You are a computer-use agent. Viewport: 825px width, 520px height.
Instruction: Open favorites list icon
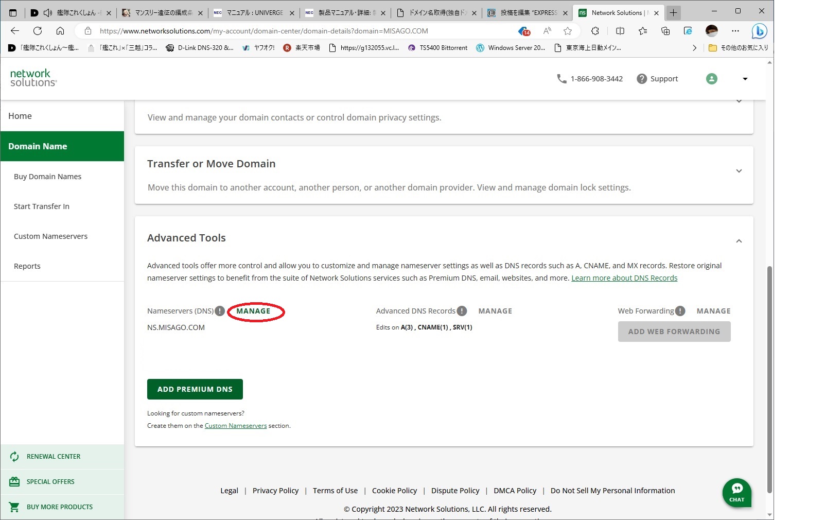point(643,31)
